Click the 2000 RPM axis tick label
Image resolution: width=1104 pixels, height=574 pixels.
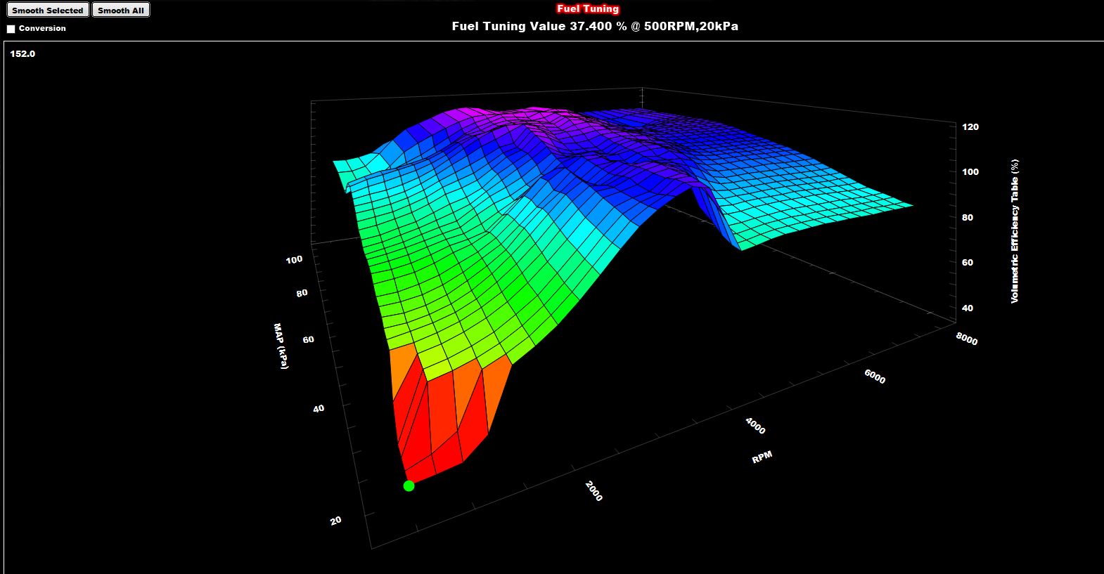[x=594, y=491]
